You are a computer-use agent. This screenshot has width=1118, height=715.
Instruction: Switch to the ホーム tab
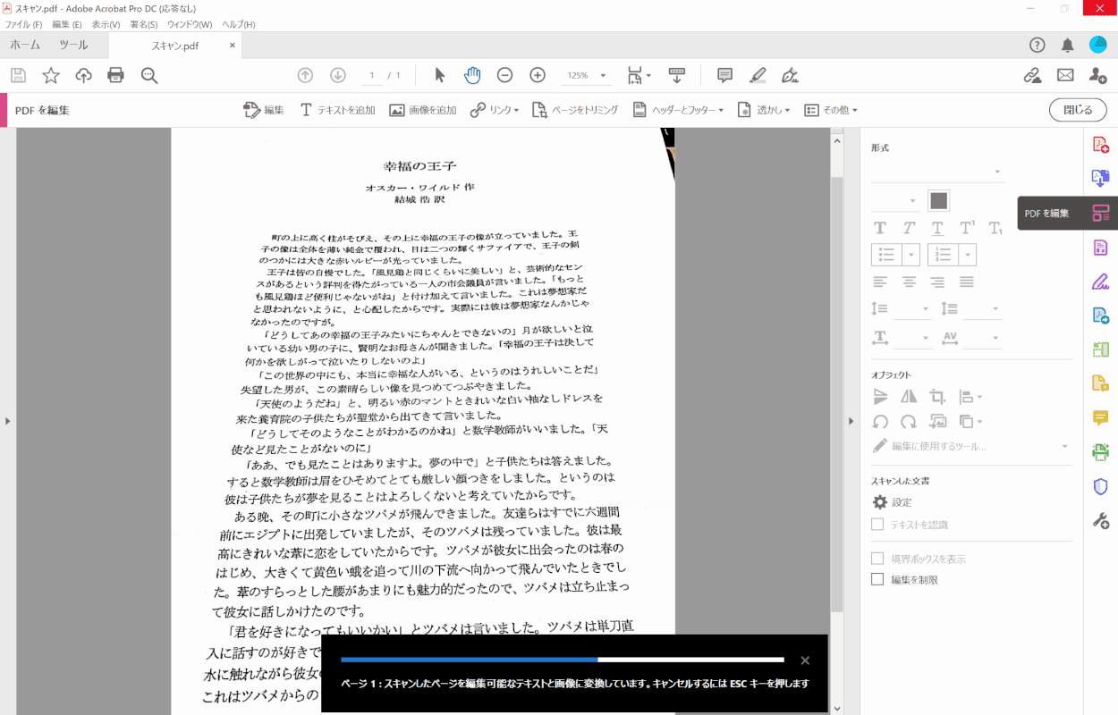pos(25,45)
